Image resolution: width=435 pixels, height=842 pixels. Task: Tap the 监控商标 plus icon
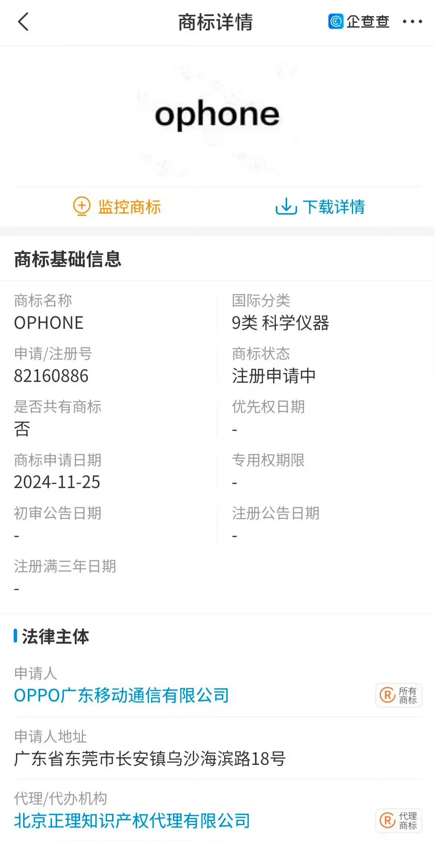coord(82,206)
